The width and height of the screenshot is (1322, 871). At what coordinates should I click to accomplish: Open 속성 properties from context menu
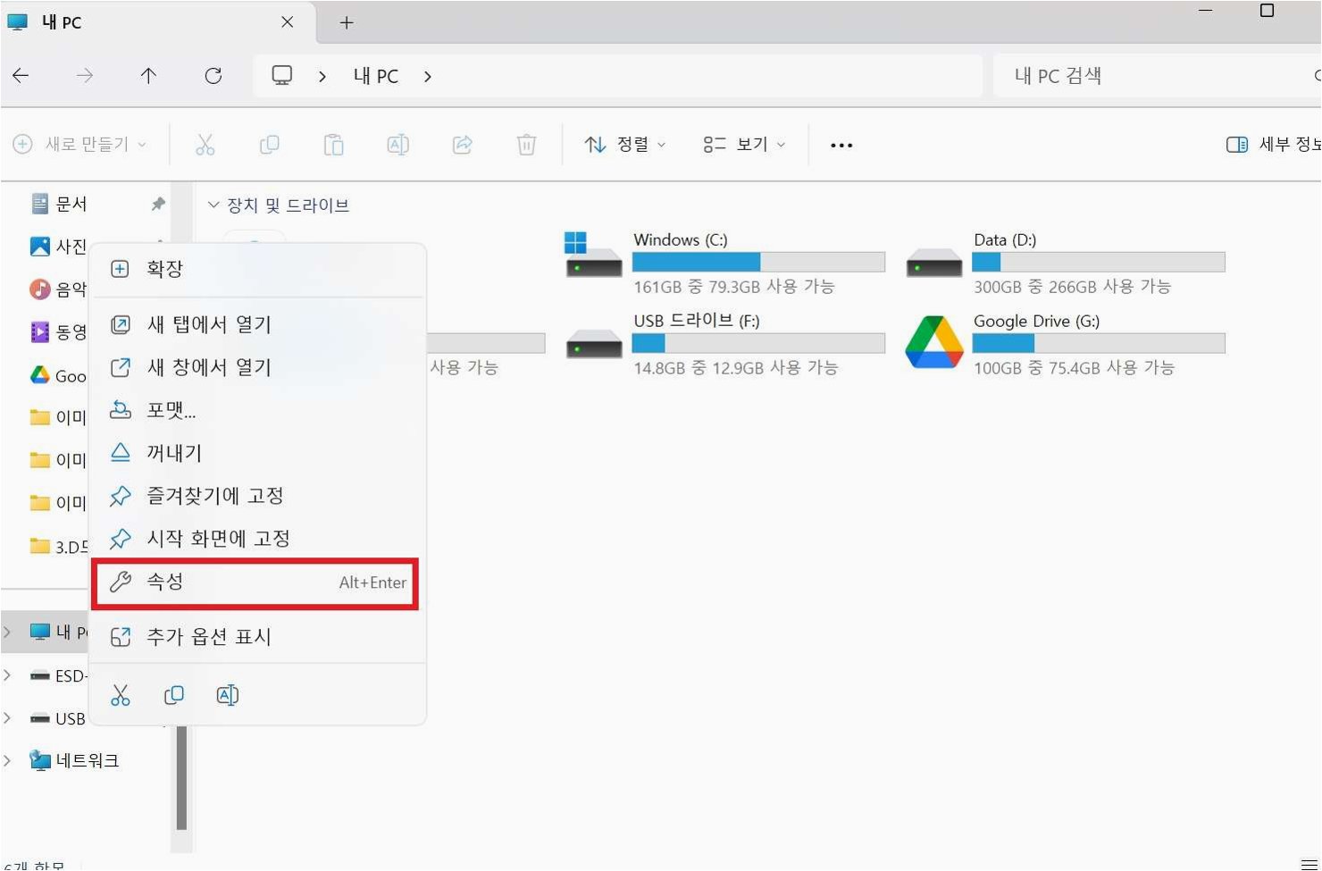click(255, 583)
